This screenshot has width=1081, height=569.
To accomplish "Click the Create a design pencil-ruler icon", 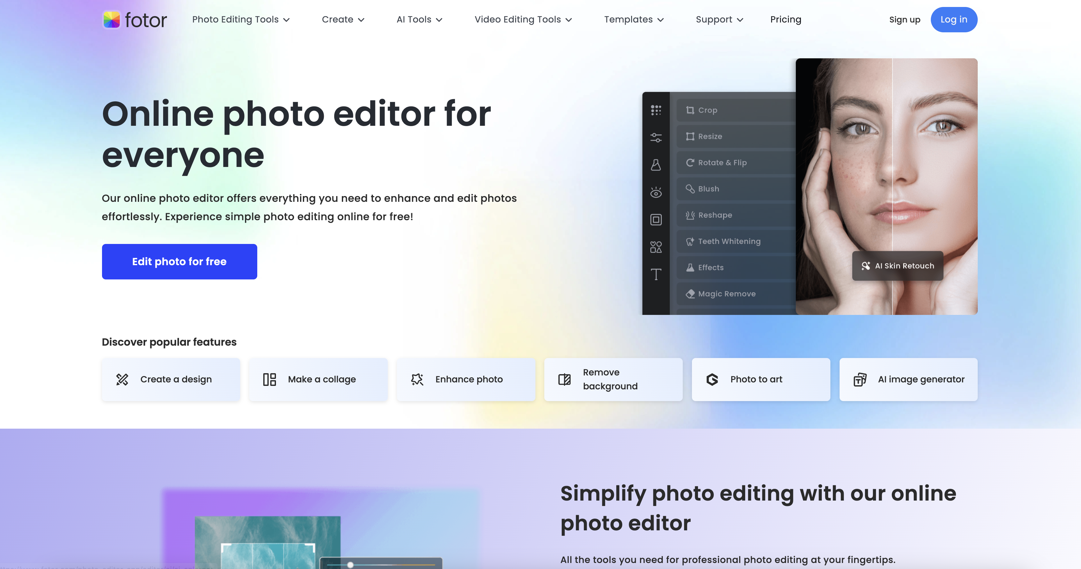I will coord(122,379).
